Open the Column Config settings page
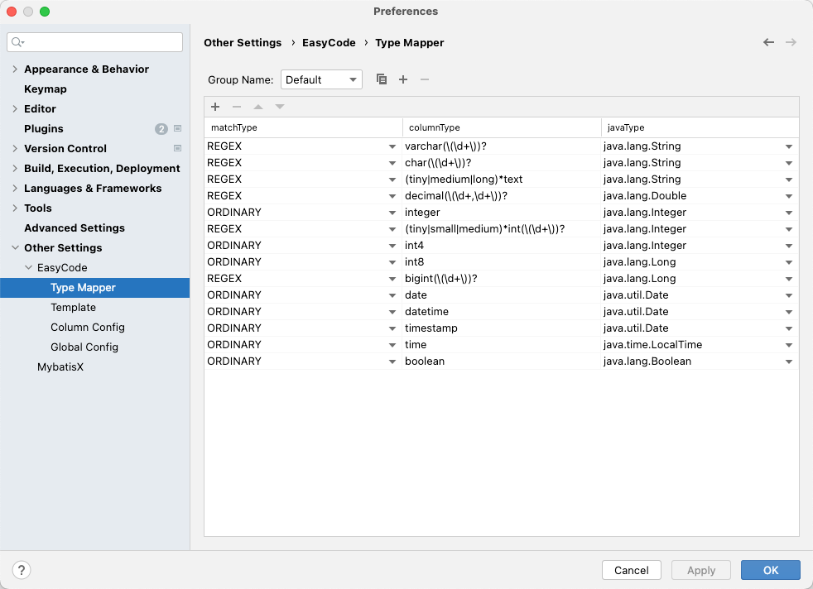 click(x=87, y=328)
